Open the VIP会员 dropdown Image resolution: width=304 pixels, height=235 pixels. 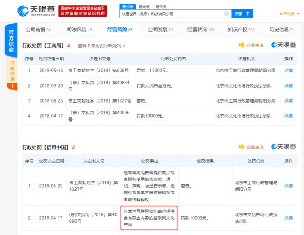click(289, 13)
